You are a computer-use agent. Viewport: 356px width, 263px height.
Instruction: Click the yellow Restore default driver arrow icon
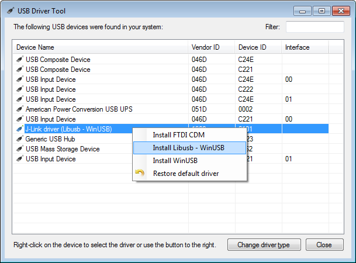tap(140, 173)
